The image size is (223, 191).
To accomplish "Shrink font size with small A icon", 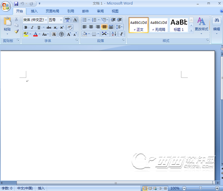I will pyautogui.click(x=75, y=34).
